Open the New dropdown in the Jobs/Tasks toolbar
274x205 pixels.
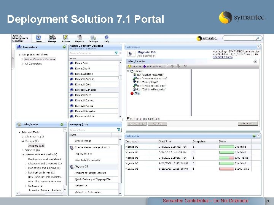pos(134,66)
